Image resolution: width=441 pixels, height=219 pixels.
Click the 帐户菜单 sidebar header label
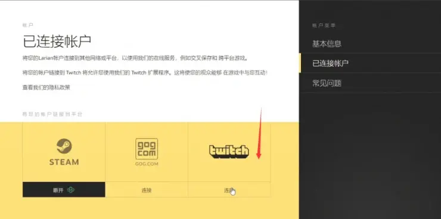click(x=324, y=25)
